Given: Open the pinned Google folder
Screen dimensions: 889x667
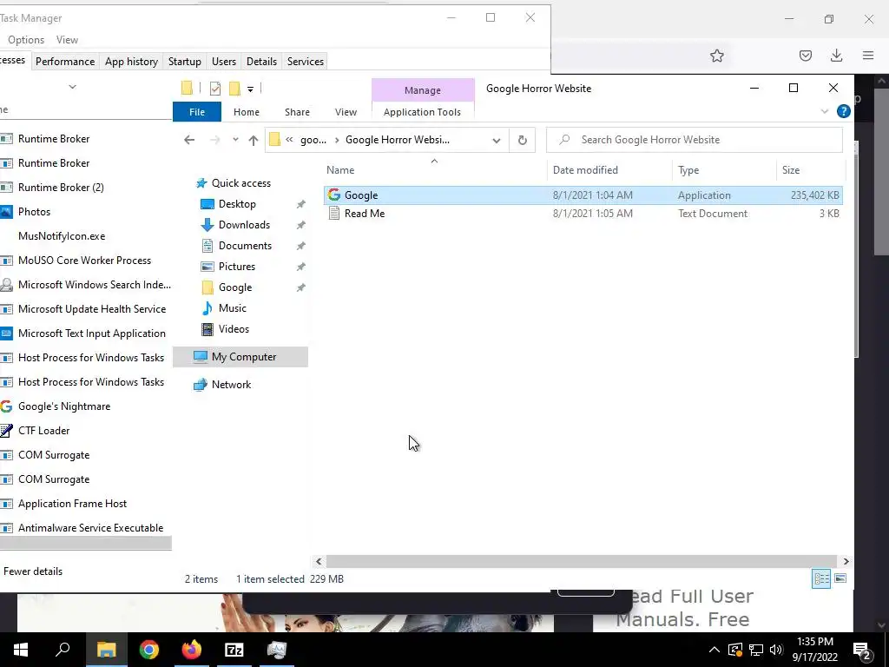Looking at the screenshot, I should click(x=234, y=287).
